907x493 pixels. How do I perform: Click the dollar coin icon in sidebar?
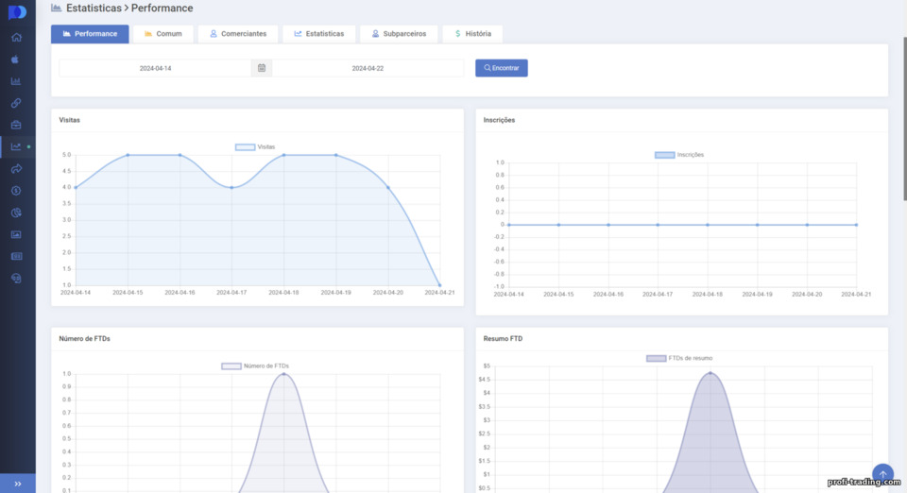click(x=16, y=191)
